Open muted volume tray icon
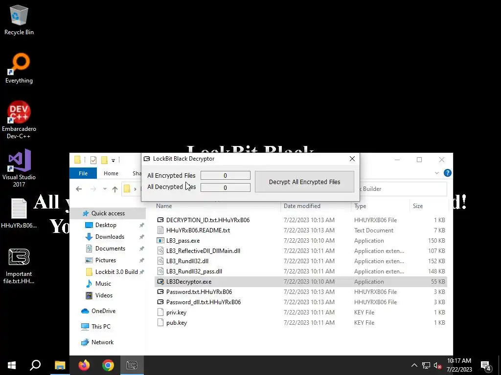Screen dimensions: 501x375 pos(437,365)
